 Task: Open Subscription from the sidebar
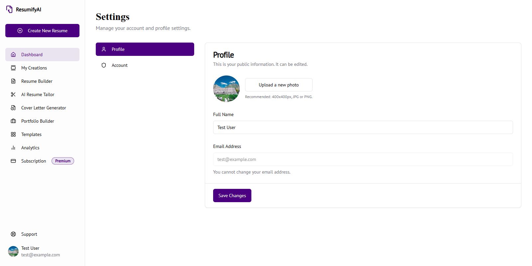coord(34,161)
